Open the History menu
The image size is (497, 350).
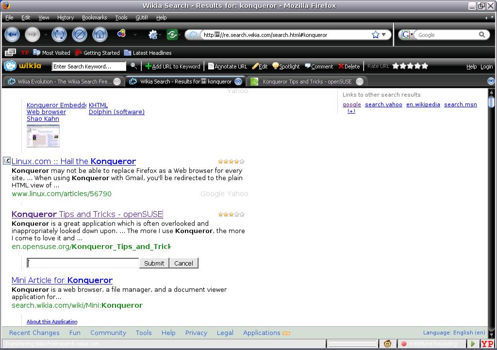click(x=66, y=17)
